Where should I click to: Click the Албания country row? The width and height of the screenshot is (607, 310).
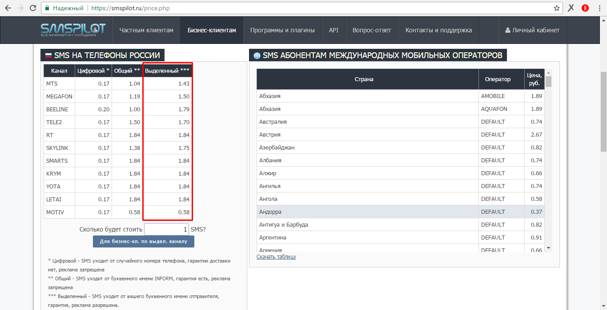401,160
